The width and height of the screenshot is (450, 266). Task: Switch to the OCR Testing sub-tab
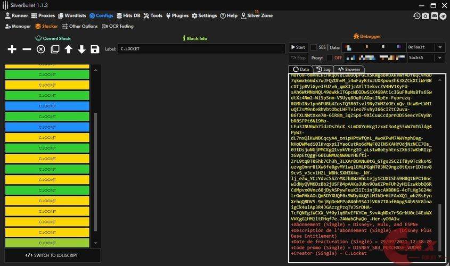(118, 27)
